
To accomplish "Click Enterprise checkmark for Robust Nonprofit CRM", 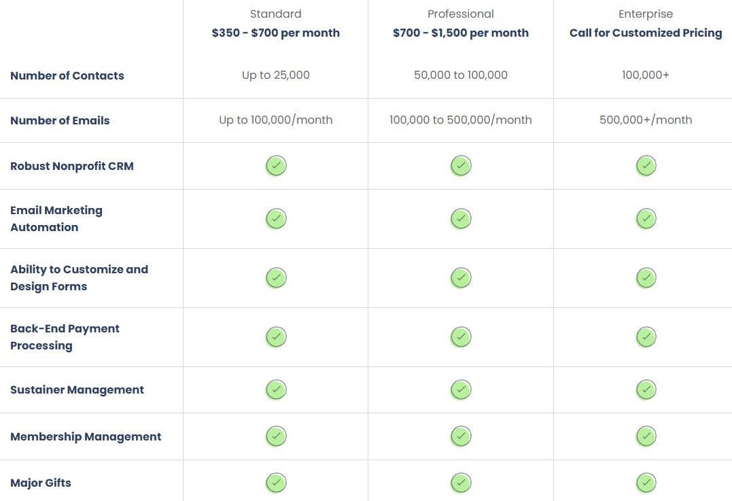I will [x=646, y=165].
